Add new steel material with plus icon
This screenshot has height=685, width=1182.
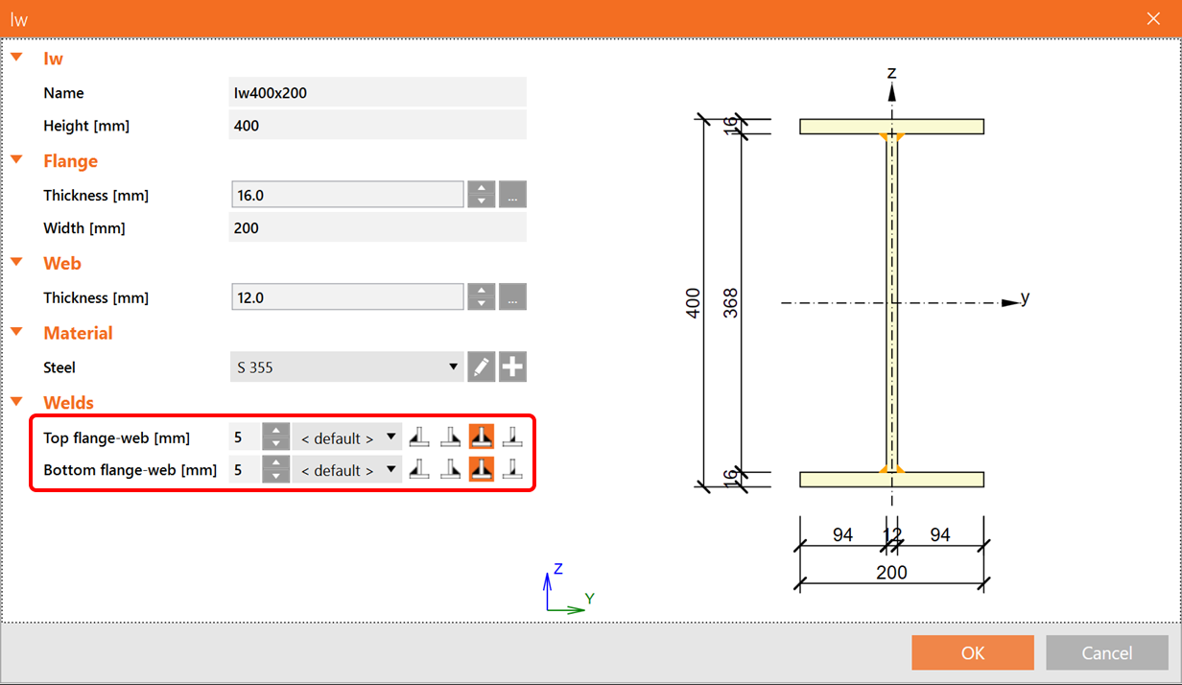(513, 366)
